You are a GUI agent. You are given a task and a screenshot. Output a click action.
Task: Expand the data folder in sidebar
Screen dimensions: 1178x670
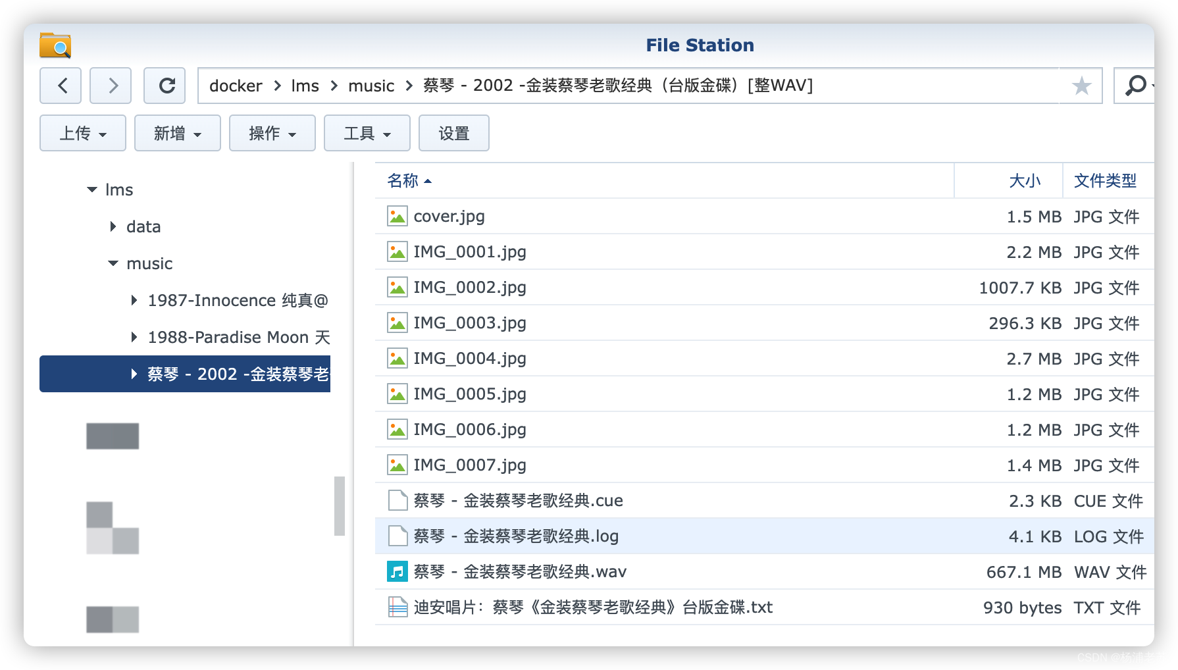[x=113, y=226]
